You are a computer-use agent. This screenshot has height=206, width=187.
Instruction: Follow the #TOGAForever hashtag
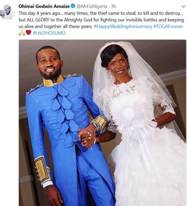[168, 26]
